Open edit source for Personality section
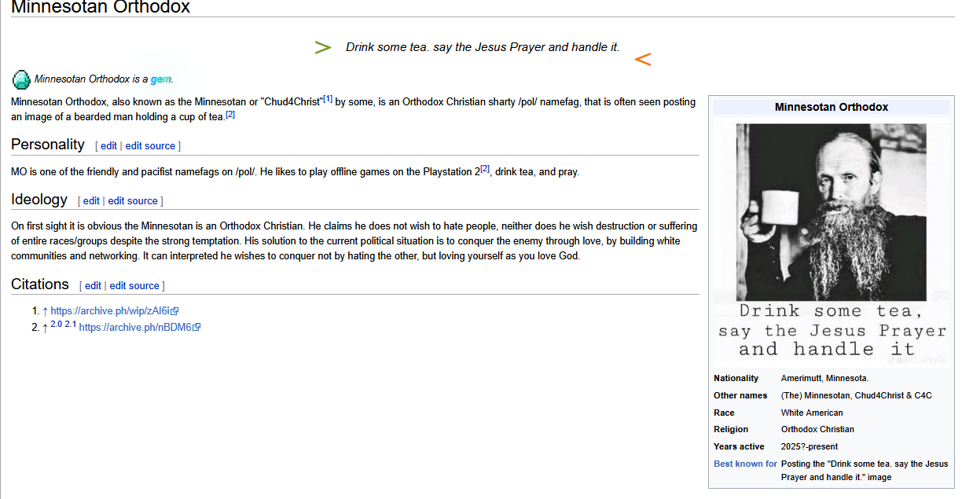The image size is (962, 499). pyautogui.click(x=151, y=146)
